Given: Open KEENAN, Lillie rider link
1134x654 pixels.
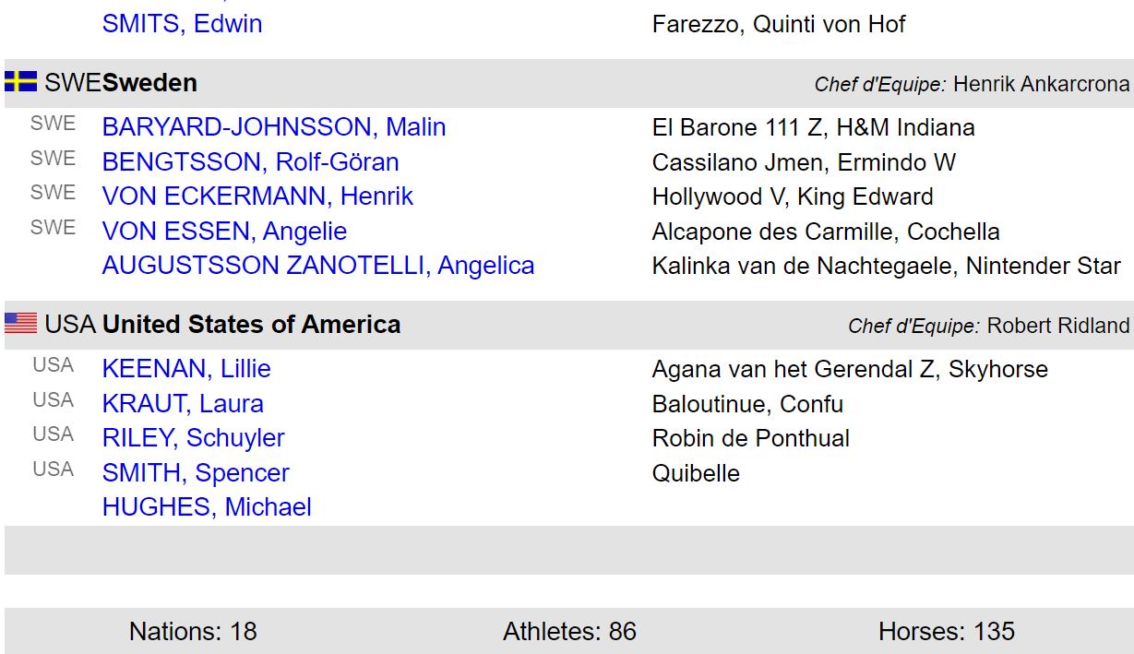Looking at the screenshot, I should [x=186, y=369].
